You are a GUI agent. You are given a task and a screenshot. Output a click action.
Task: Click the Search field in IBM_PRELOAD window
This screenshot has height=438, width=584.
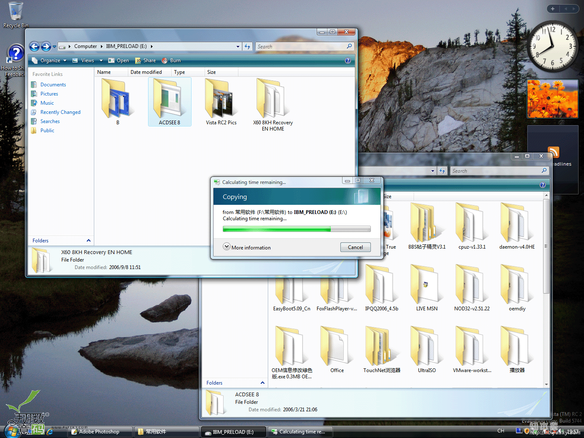click(305, 46)
